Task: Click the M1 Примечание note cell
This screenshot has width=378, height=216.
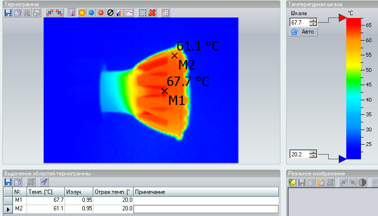Action: 206,200
